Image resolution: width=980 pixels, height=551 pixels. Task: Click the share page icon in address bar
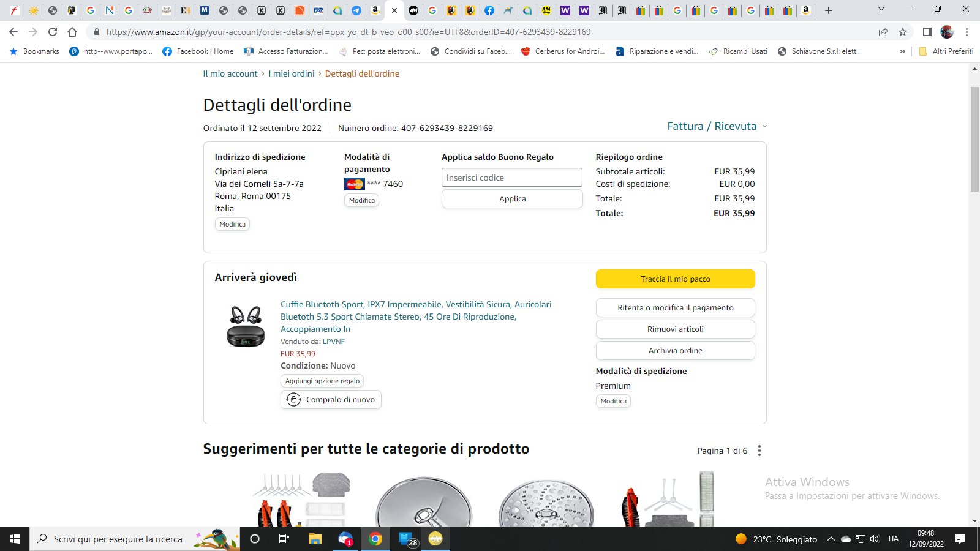(883, 32)
